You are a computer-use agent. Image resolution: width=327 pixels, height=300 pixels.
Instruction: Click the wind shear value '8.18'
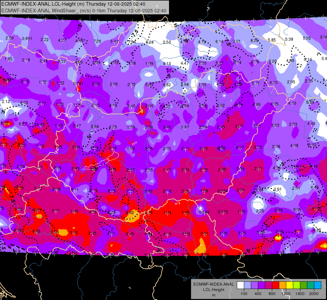95,148
